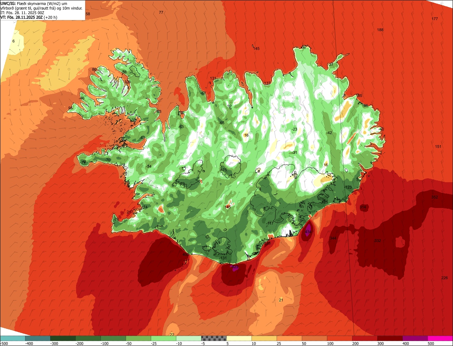Click the map value '-23' in the interior
The width and height of the screenshot is (453, 346).
pos(294,129)
